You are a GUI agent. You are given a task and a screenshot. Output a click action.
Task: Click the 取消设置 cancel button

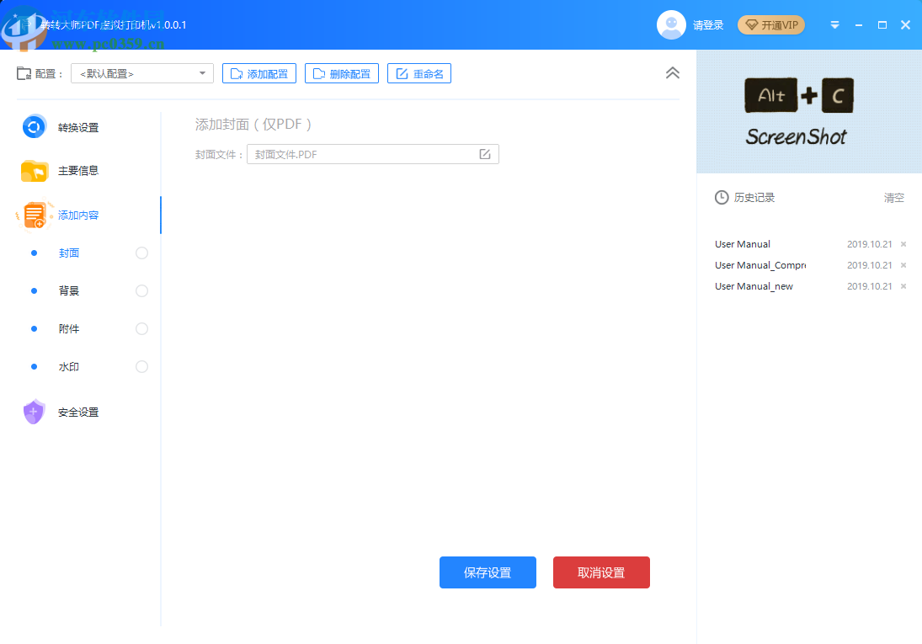[601, 572]
